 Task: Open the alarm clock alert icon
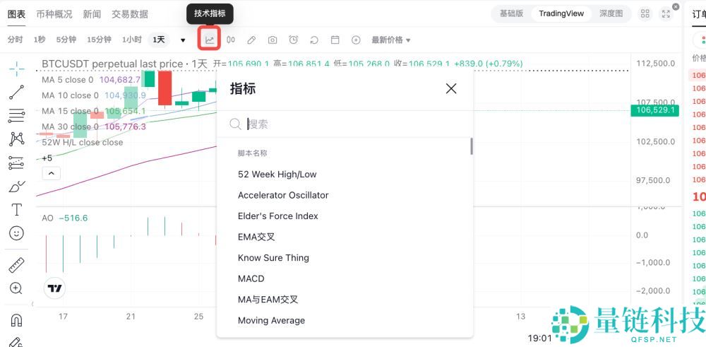click(x=293, y=40)
